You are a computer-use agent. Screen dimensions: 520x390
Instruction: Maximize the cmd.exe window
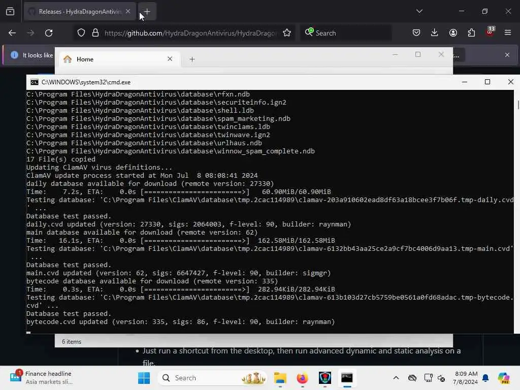coord(487,82)
